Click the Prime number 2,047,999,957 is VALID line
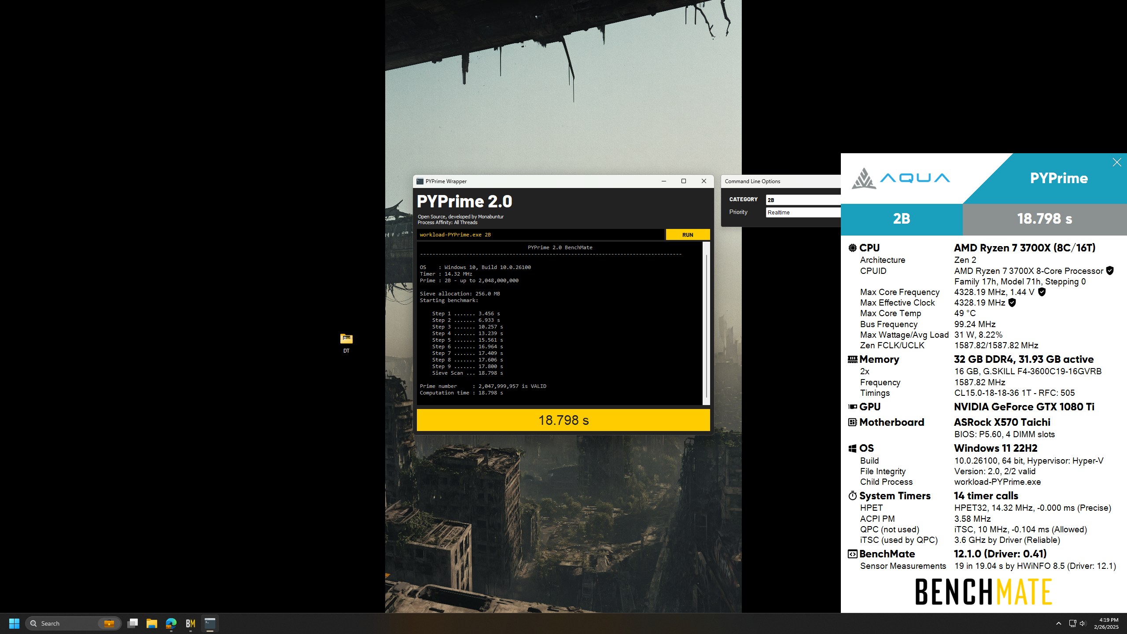This screenshot has height=634, width=1127. pos(483,386)
